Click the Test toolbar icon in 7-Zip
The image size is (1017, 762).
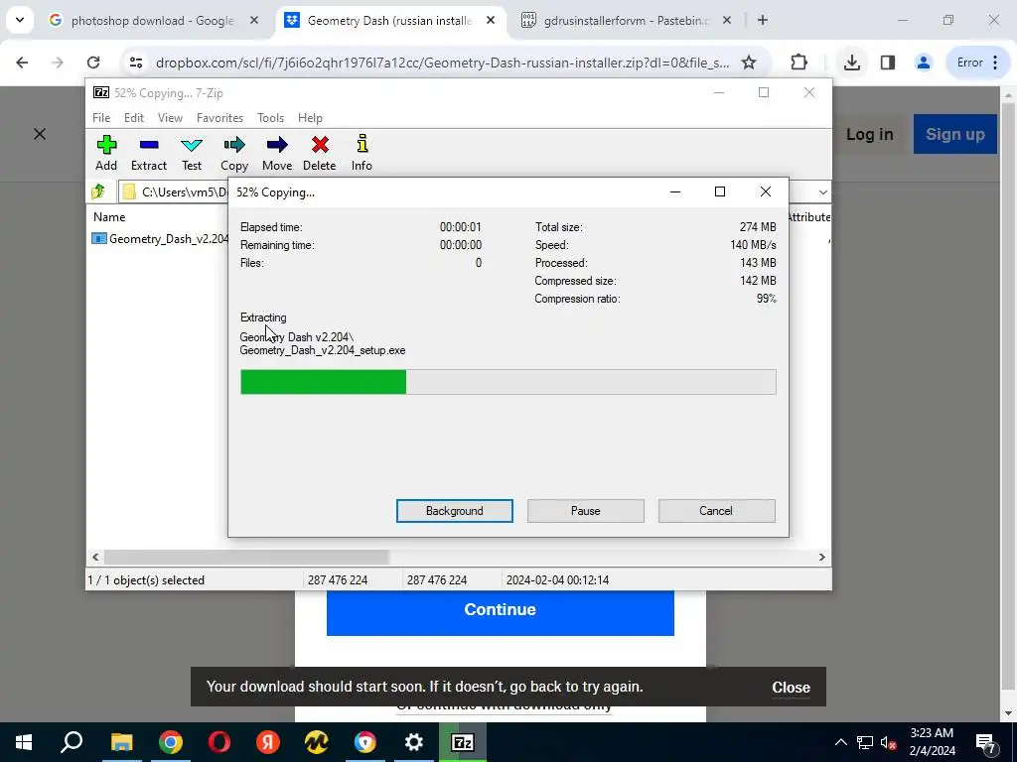click(x=192, y=153)
